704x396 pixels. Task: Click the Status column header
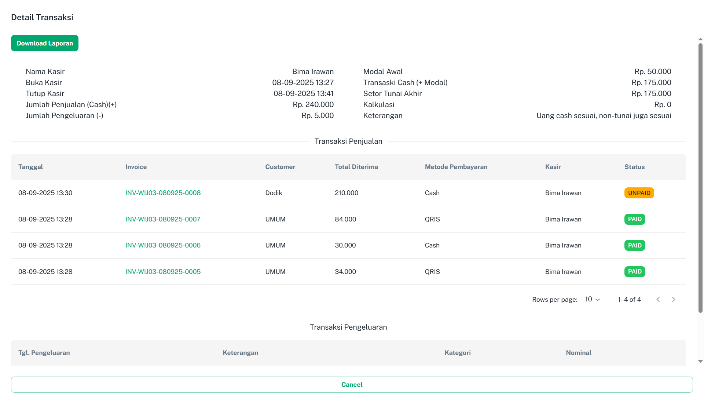pos(634,167)
